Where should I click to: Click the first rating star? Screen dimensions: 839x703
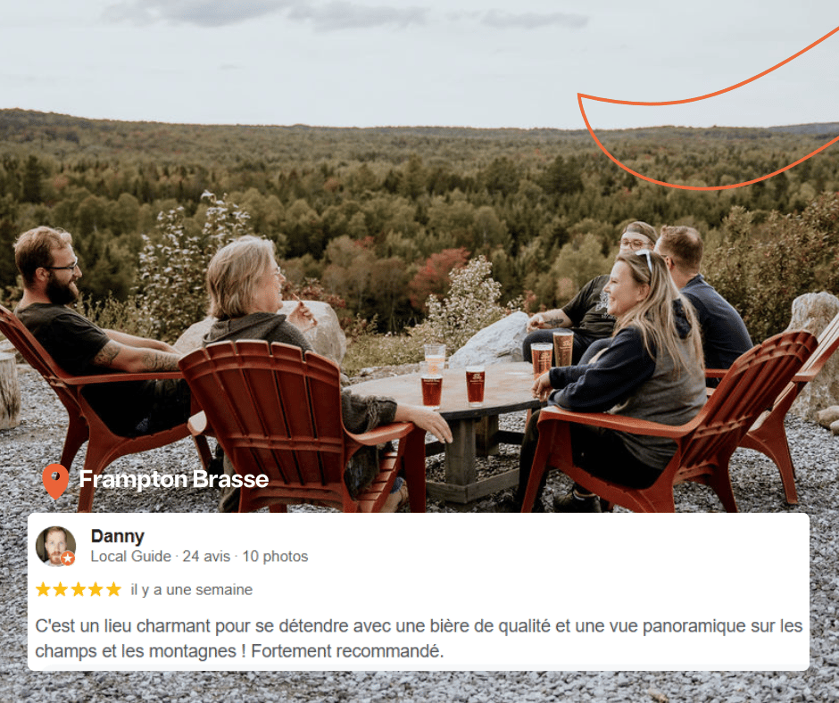[43, 590]
